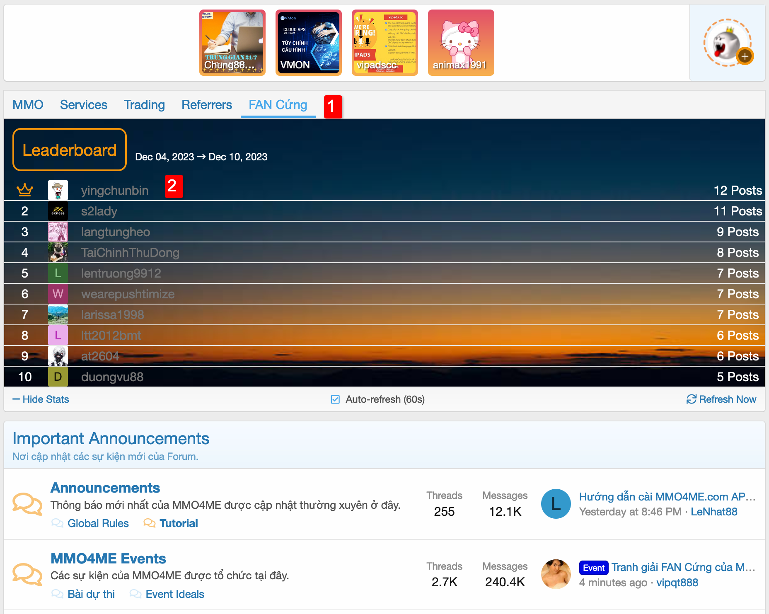The image size is (769, 614).
Task: Select the FAN Cứng tab
Action: [278, 105]
